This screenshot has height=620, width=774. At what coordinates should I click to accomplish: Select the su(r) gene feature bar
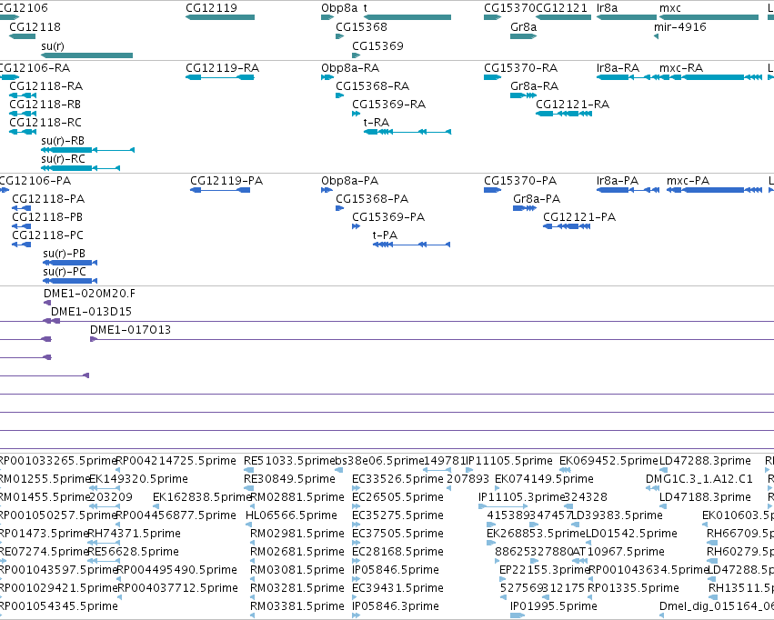[87, 55]
